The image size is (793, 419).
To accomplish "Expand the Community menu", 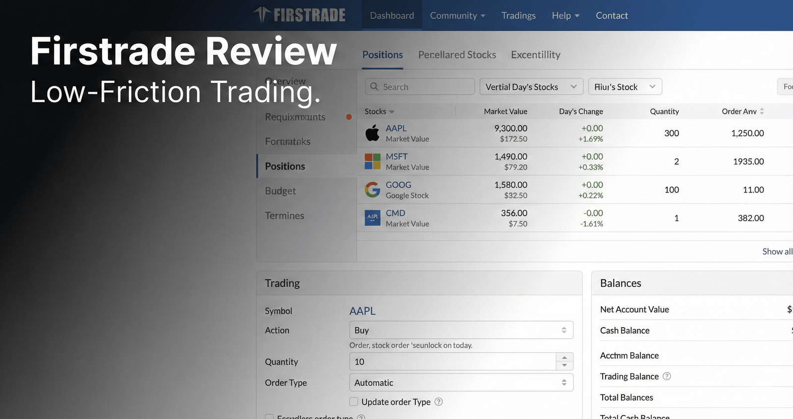I will [457, 15].
